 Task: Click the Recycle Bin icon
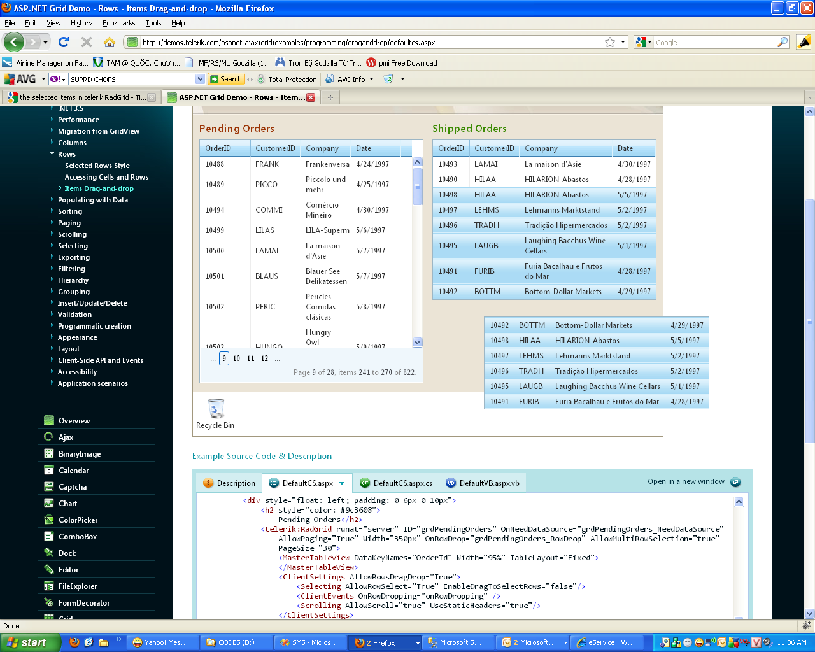216,409
